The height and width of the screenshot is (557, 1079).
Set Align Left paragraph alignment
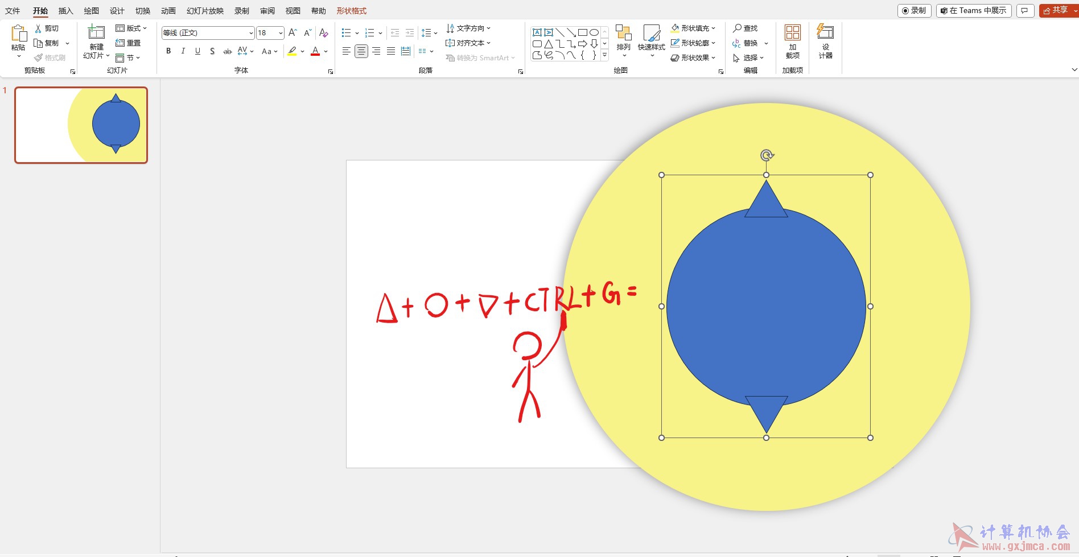[x=346, y=51]
